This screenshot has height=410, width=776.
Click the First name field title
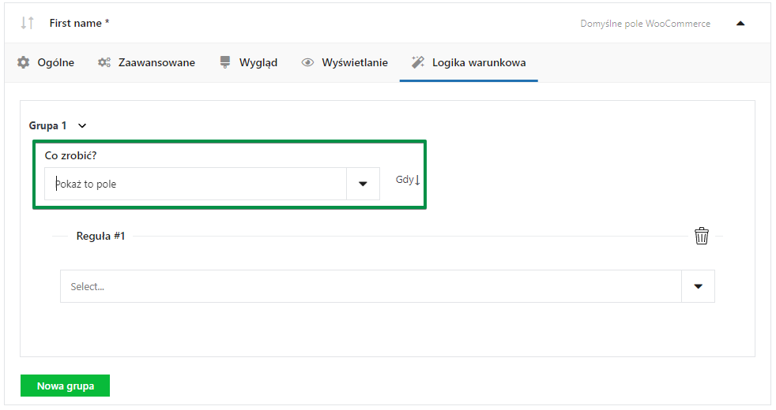pos(79,23)
